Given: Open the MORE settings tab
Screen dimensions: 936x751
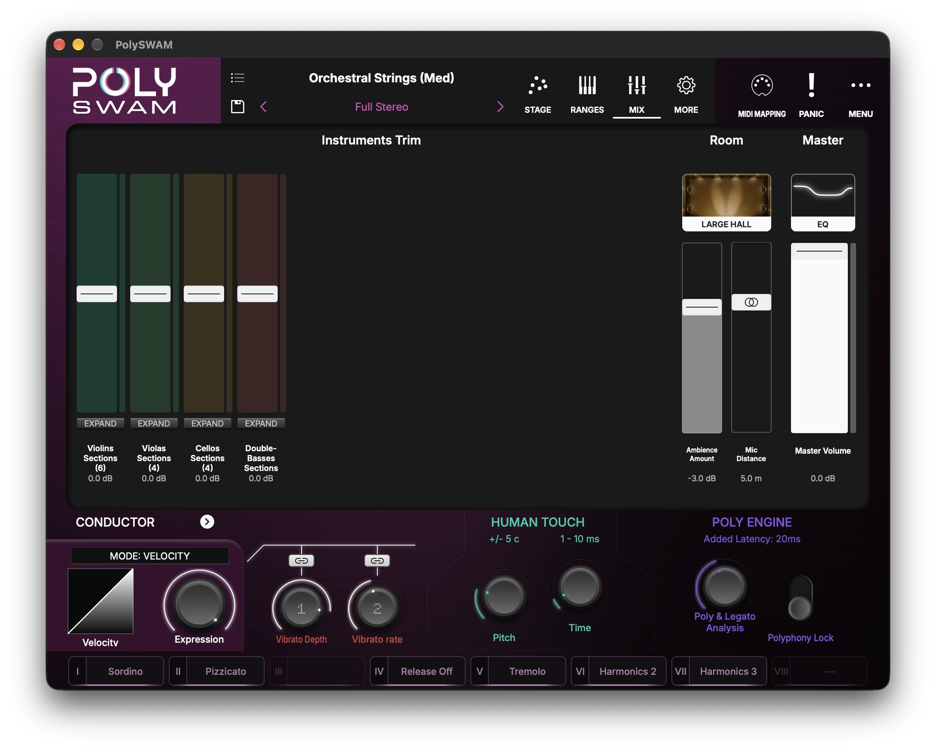Looking at the screenshot, I should point(686,95).
